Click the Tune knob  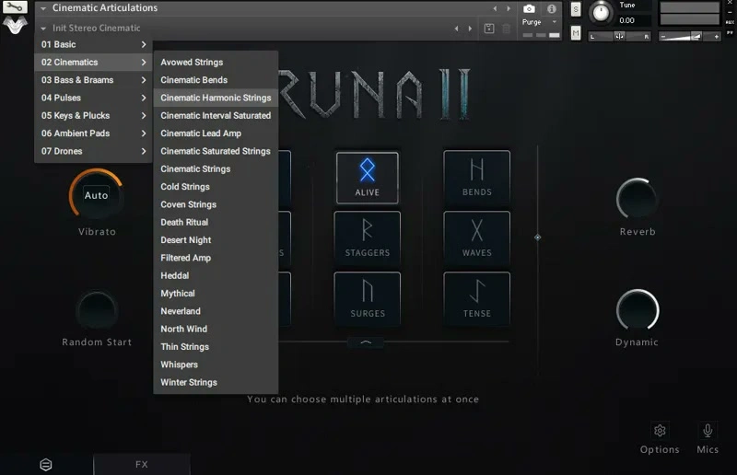(x=601, y=13)
